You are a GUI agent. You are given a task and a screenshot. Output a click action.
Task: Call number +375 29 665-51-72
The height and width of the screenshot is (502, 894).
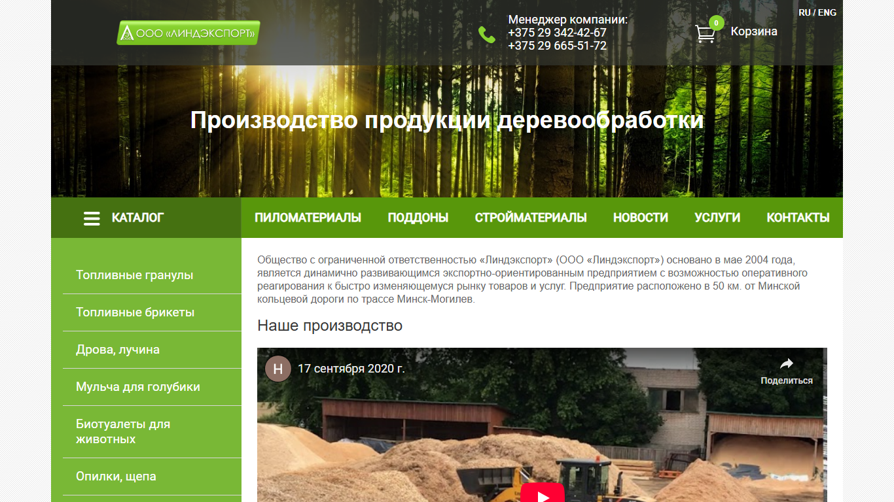point(557,46)
